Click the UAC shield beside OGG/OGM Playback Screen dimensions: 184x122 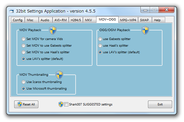click(145, 30)
